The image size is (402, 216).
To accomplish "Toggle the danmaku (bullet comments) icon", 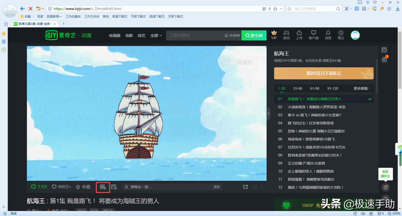I will click(x=103, y=187).
